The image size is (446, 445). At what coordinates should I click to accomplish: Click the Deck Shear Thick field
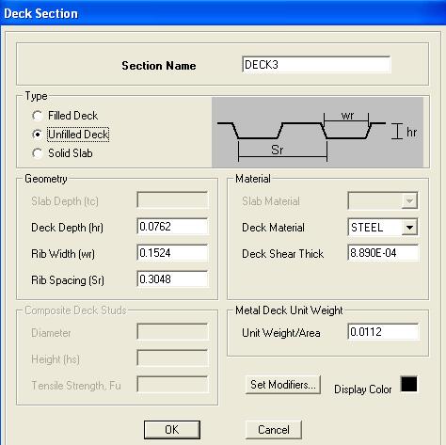click(383, 253)
